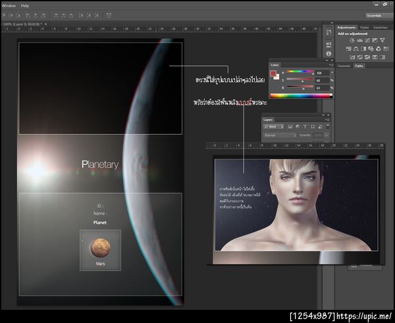This screenshot has width=395, height=323.
Task: Add a Photo Filter adjustment
Action: [371, 49]
